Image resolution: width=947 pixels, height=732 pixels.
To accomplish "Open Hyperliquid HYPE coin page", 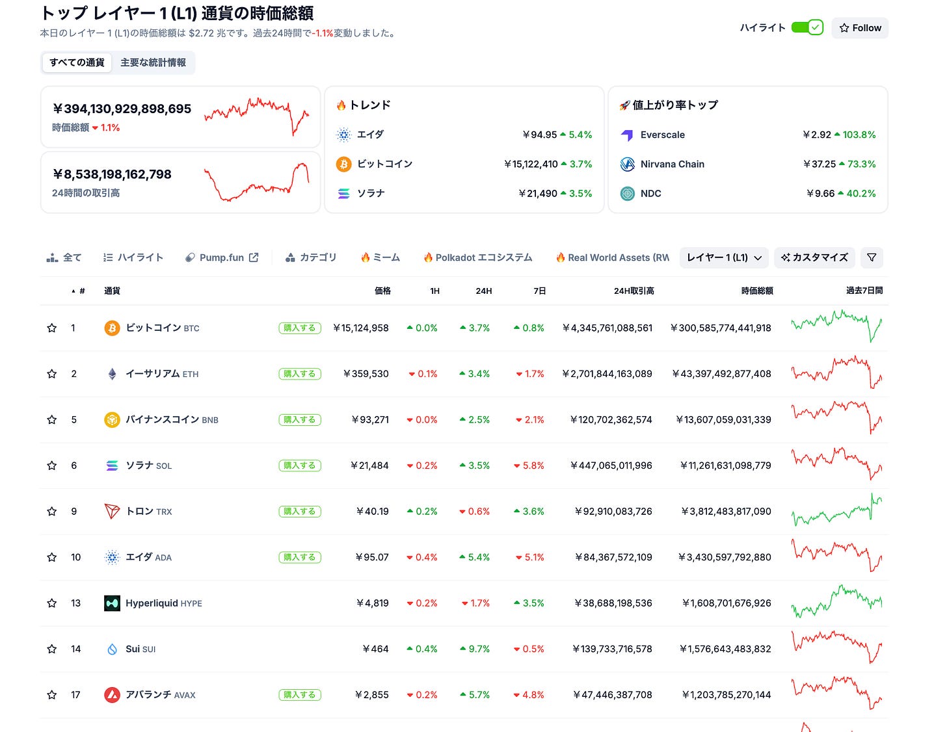I will (163, 603).
